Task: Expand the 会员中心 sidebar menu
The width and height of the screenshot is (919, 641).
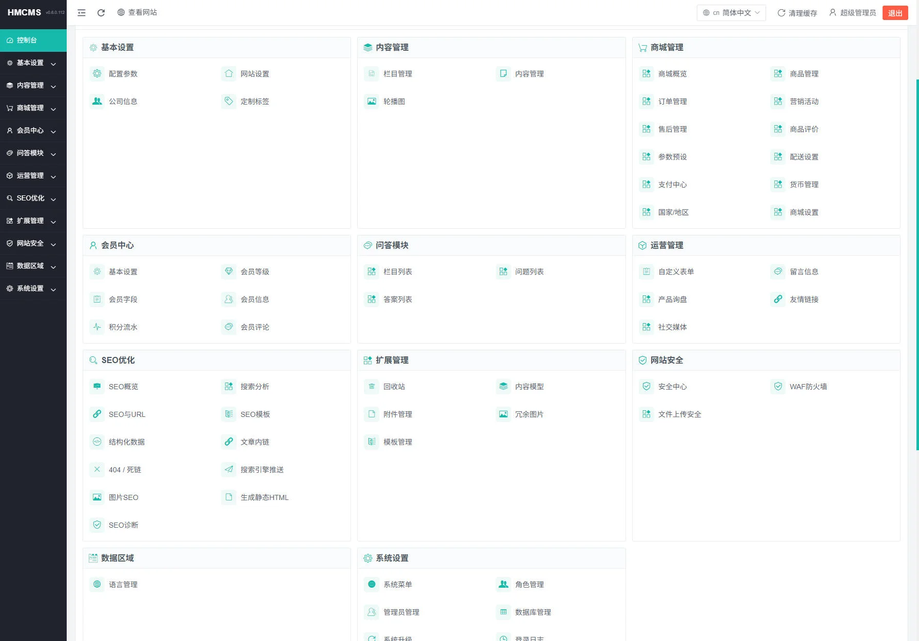Action: (x=33, y=131)
